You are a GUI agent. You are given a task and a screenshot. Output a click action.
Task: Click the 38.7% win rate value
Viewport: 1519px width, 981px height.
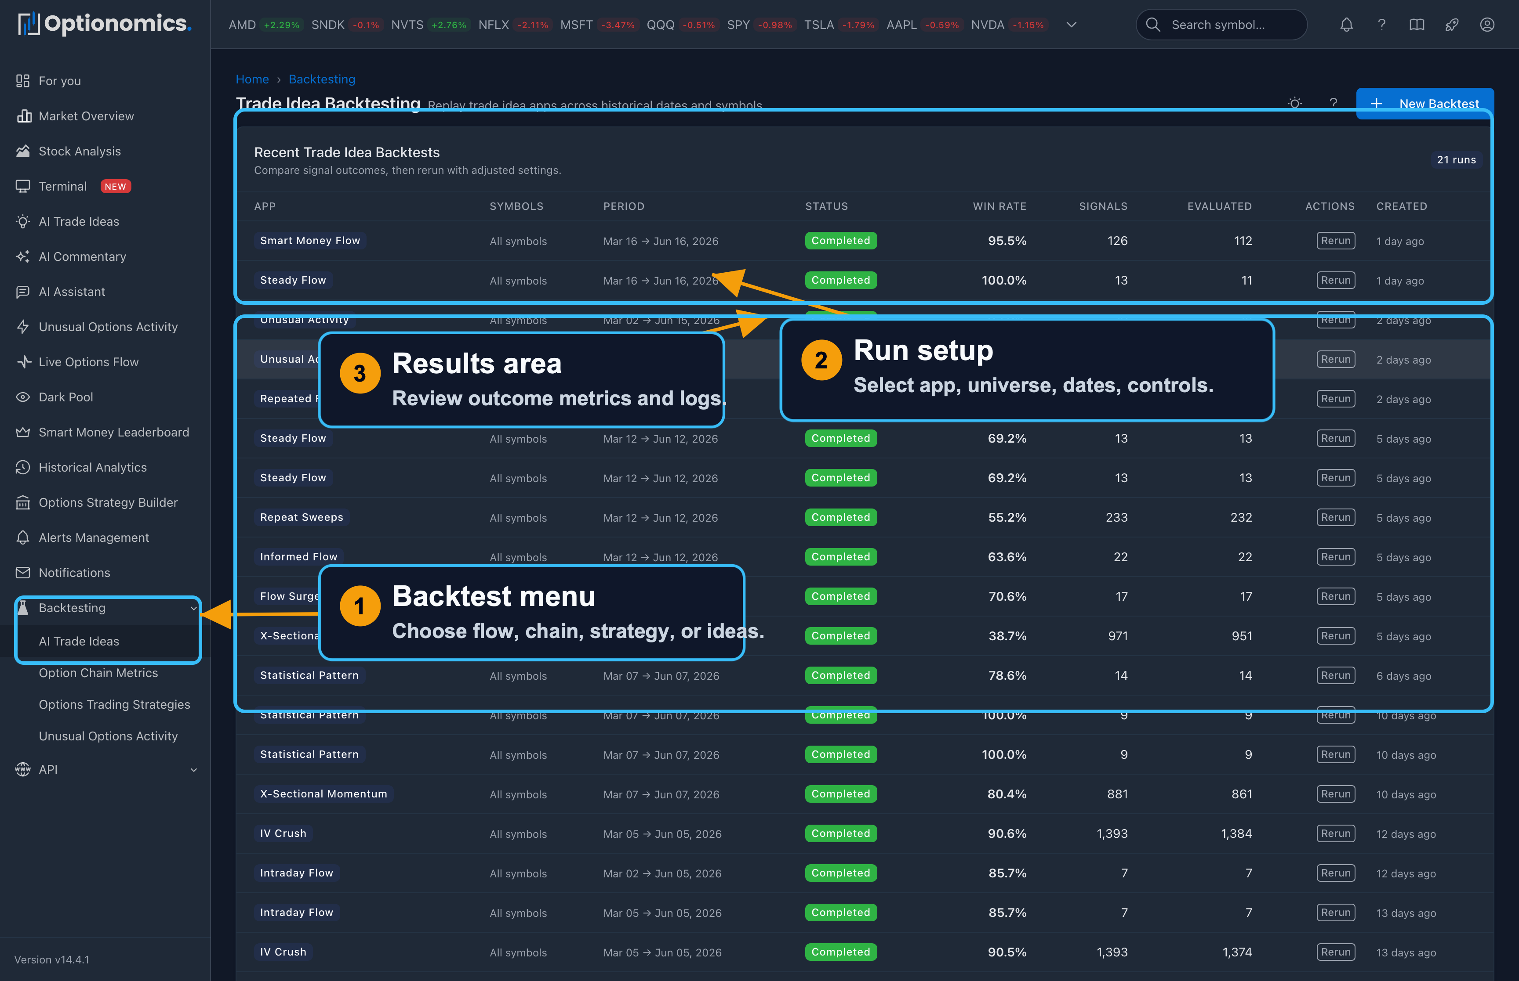pyautogui.click(x=1007, y=636)
